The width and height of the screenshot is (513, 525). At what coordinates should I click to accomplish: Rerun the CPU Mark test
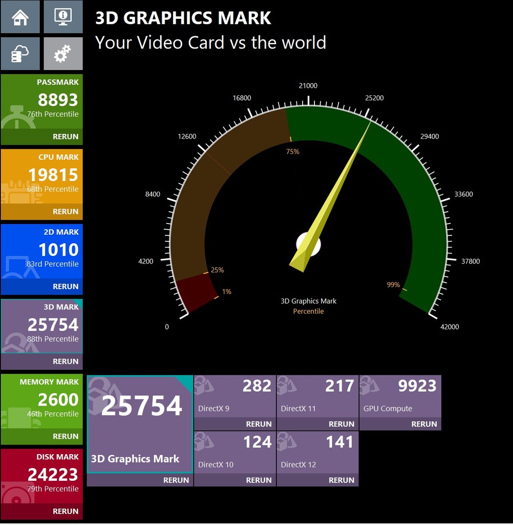pyautogui.click(x=66, y=212)
